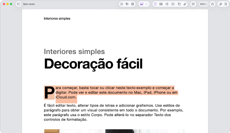Click the Share button
Screen dimensions: 230x133
tap(212, 4)
